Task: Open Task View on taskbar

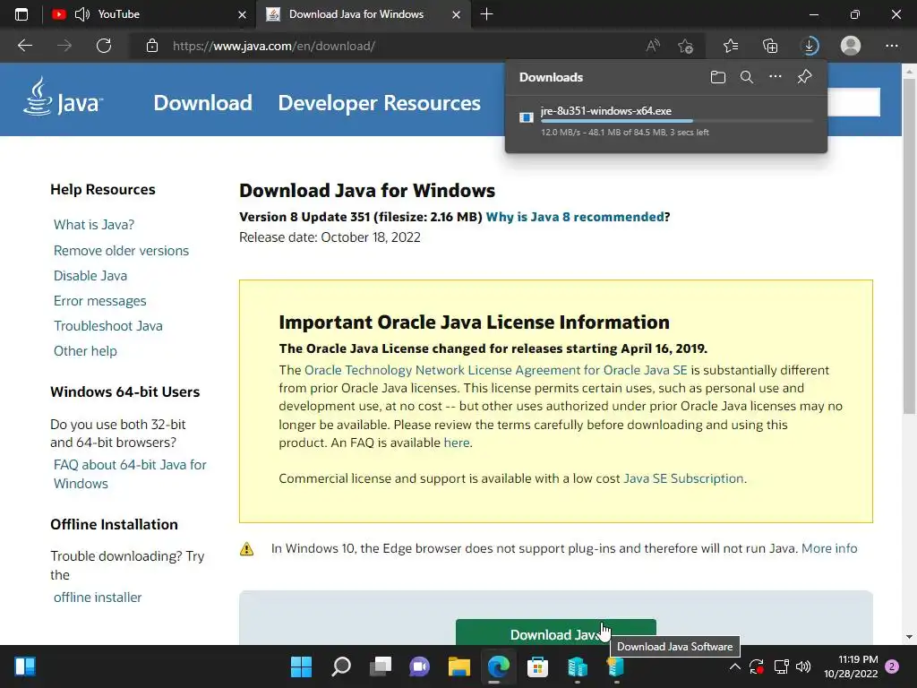Action: click(380, 666)
